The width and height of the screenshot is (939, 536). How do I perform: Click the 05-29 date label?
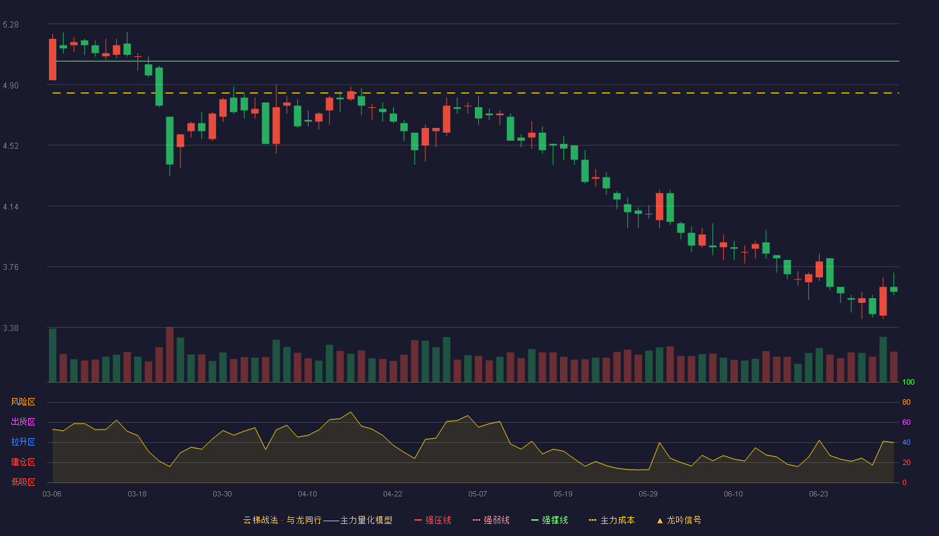648,494
